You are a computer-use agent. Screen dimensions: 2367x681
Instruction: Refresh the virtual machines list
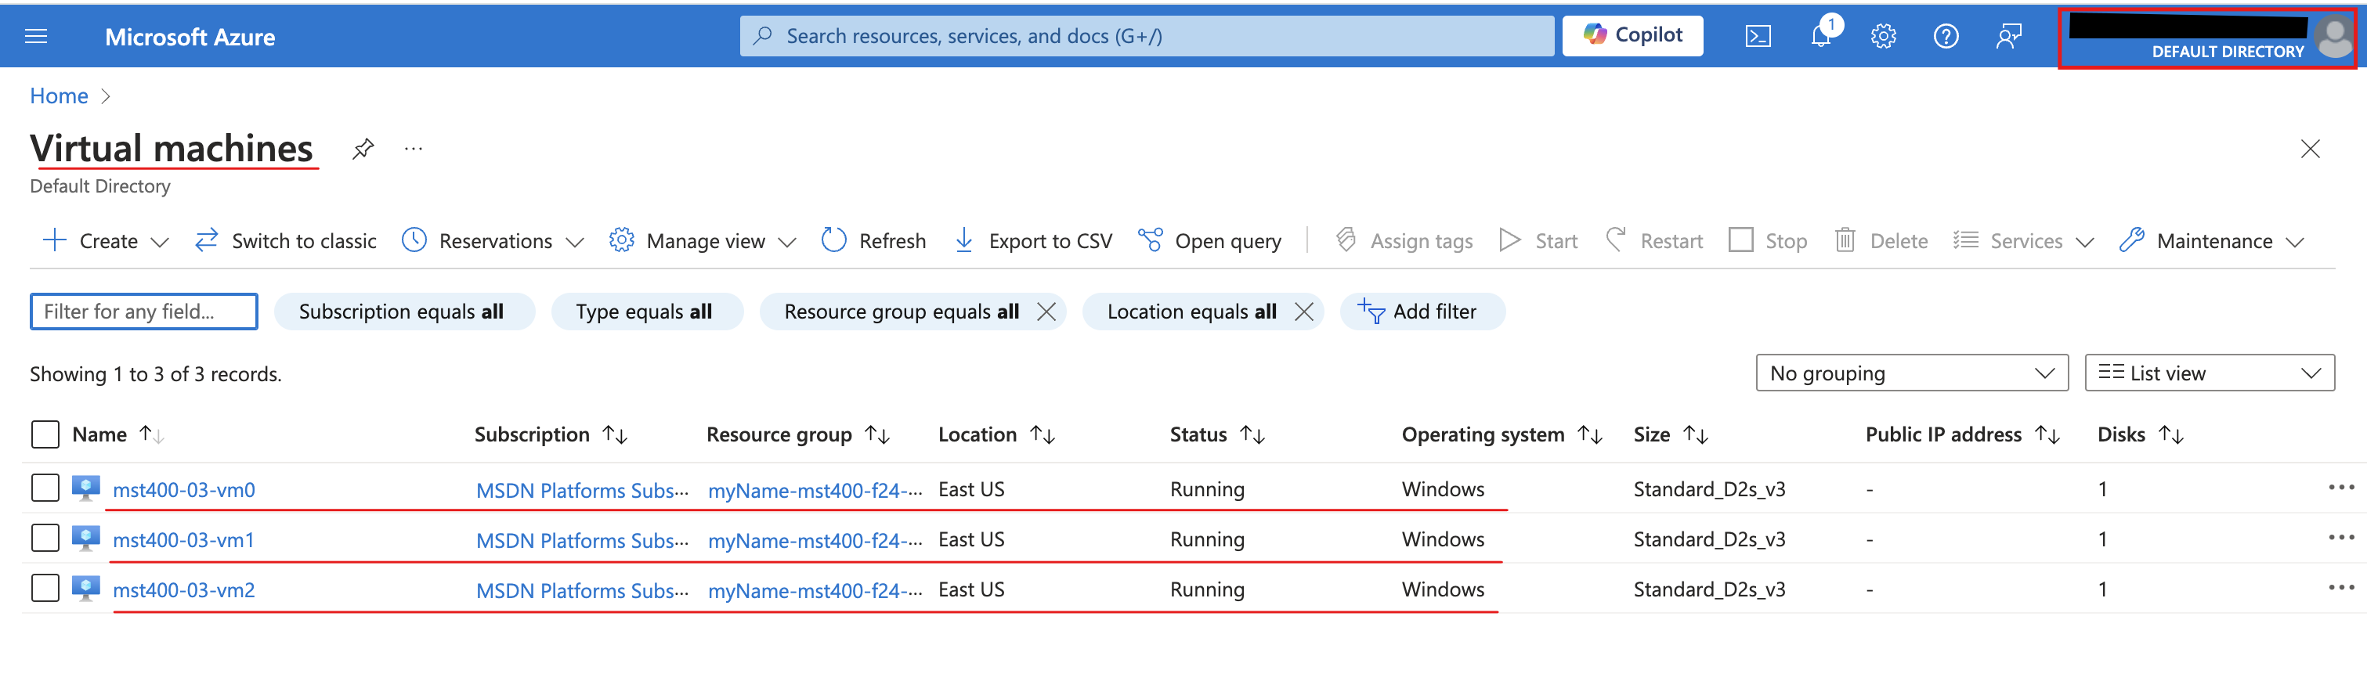point(874,240)
